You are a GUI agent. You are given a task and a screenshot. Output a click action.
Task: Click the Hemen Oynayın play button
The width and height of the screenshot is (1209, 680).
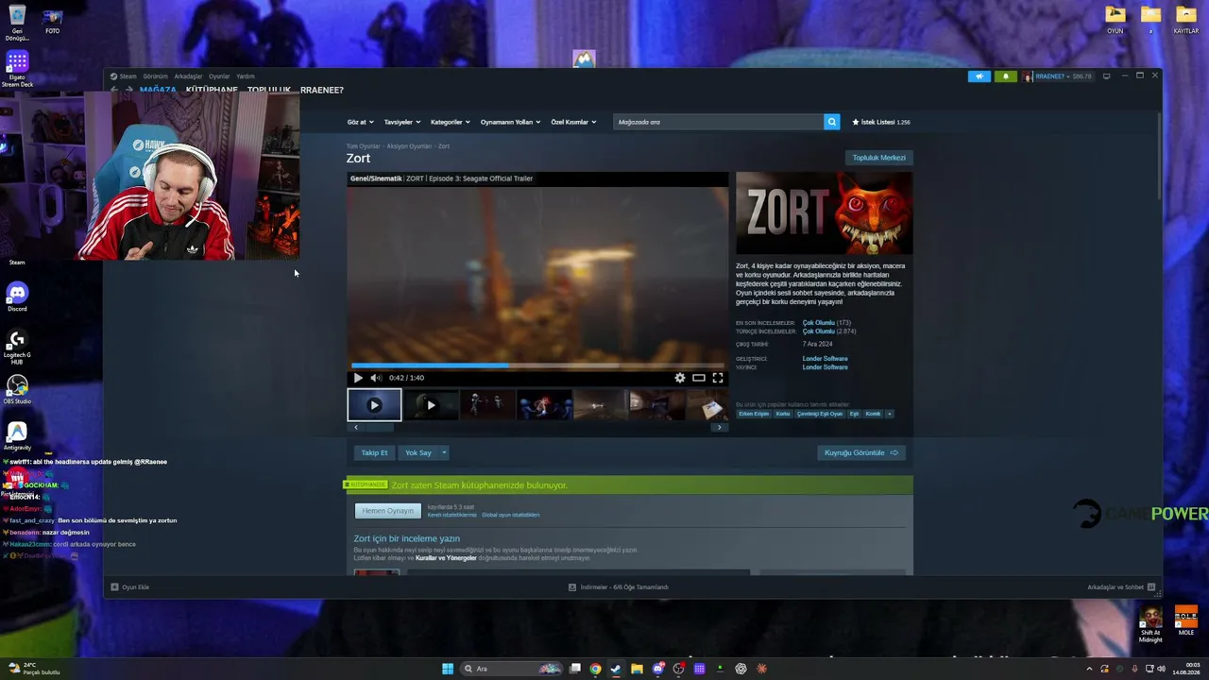387,511
